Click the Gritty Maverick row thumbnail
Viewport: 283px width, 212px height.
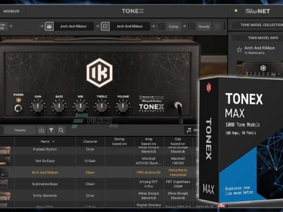pyautogui.click(x=5, y=196)
